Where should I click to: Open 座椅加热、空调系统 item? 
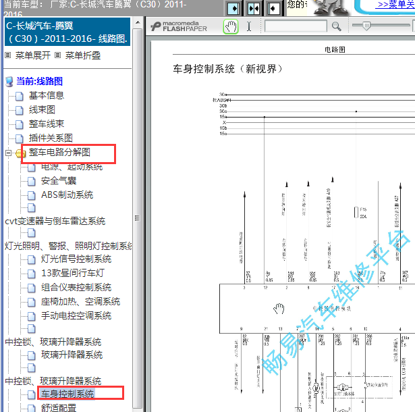pyautogui.click(x=81, y=301)
